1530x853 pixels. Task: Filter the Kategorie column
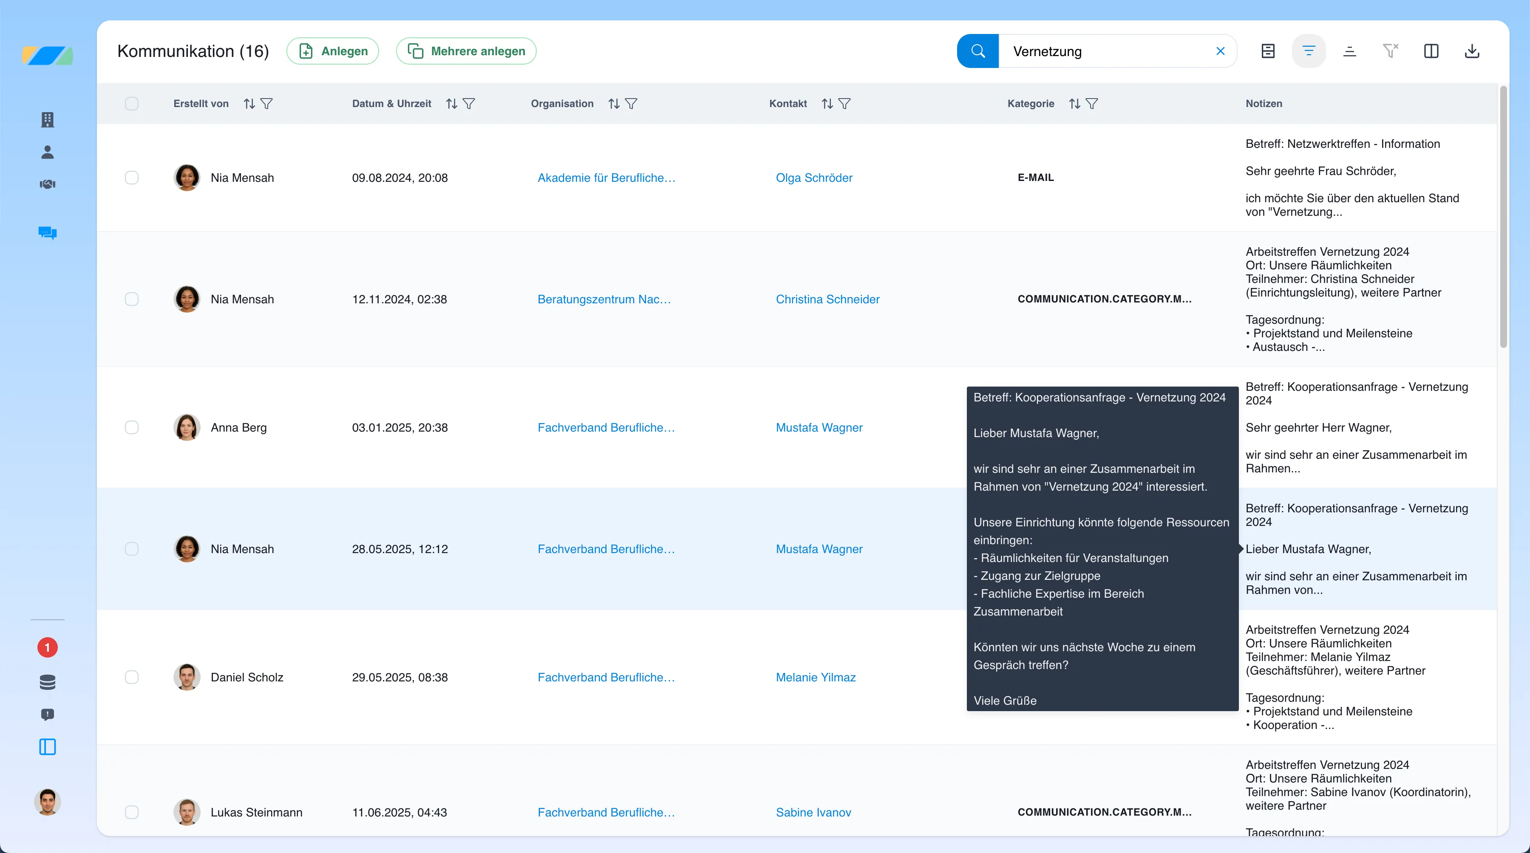(1092, 103)
